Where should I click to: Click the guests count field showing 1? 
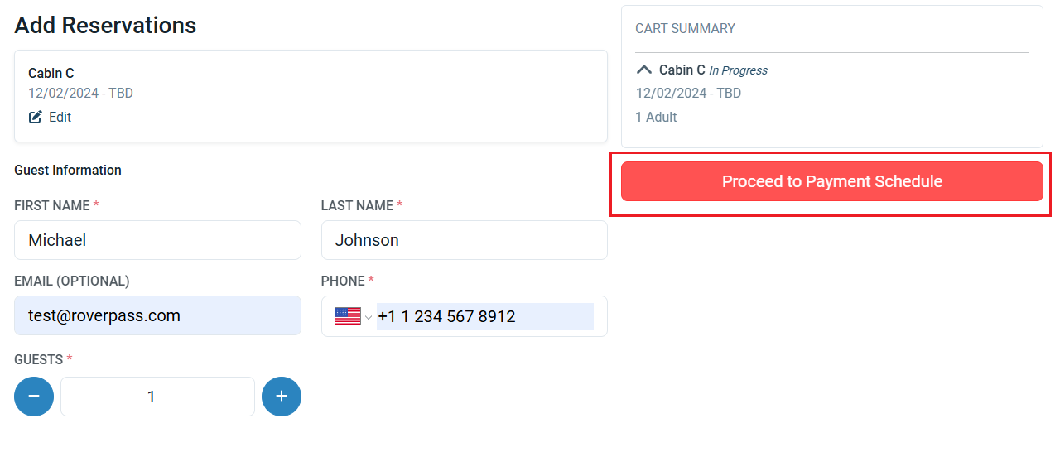click(157, 397)
